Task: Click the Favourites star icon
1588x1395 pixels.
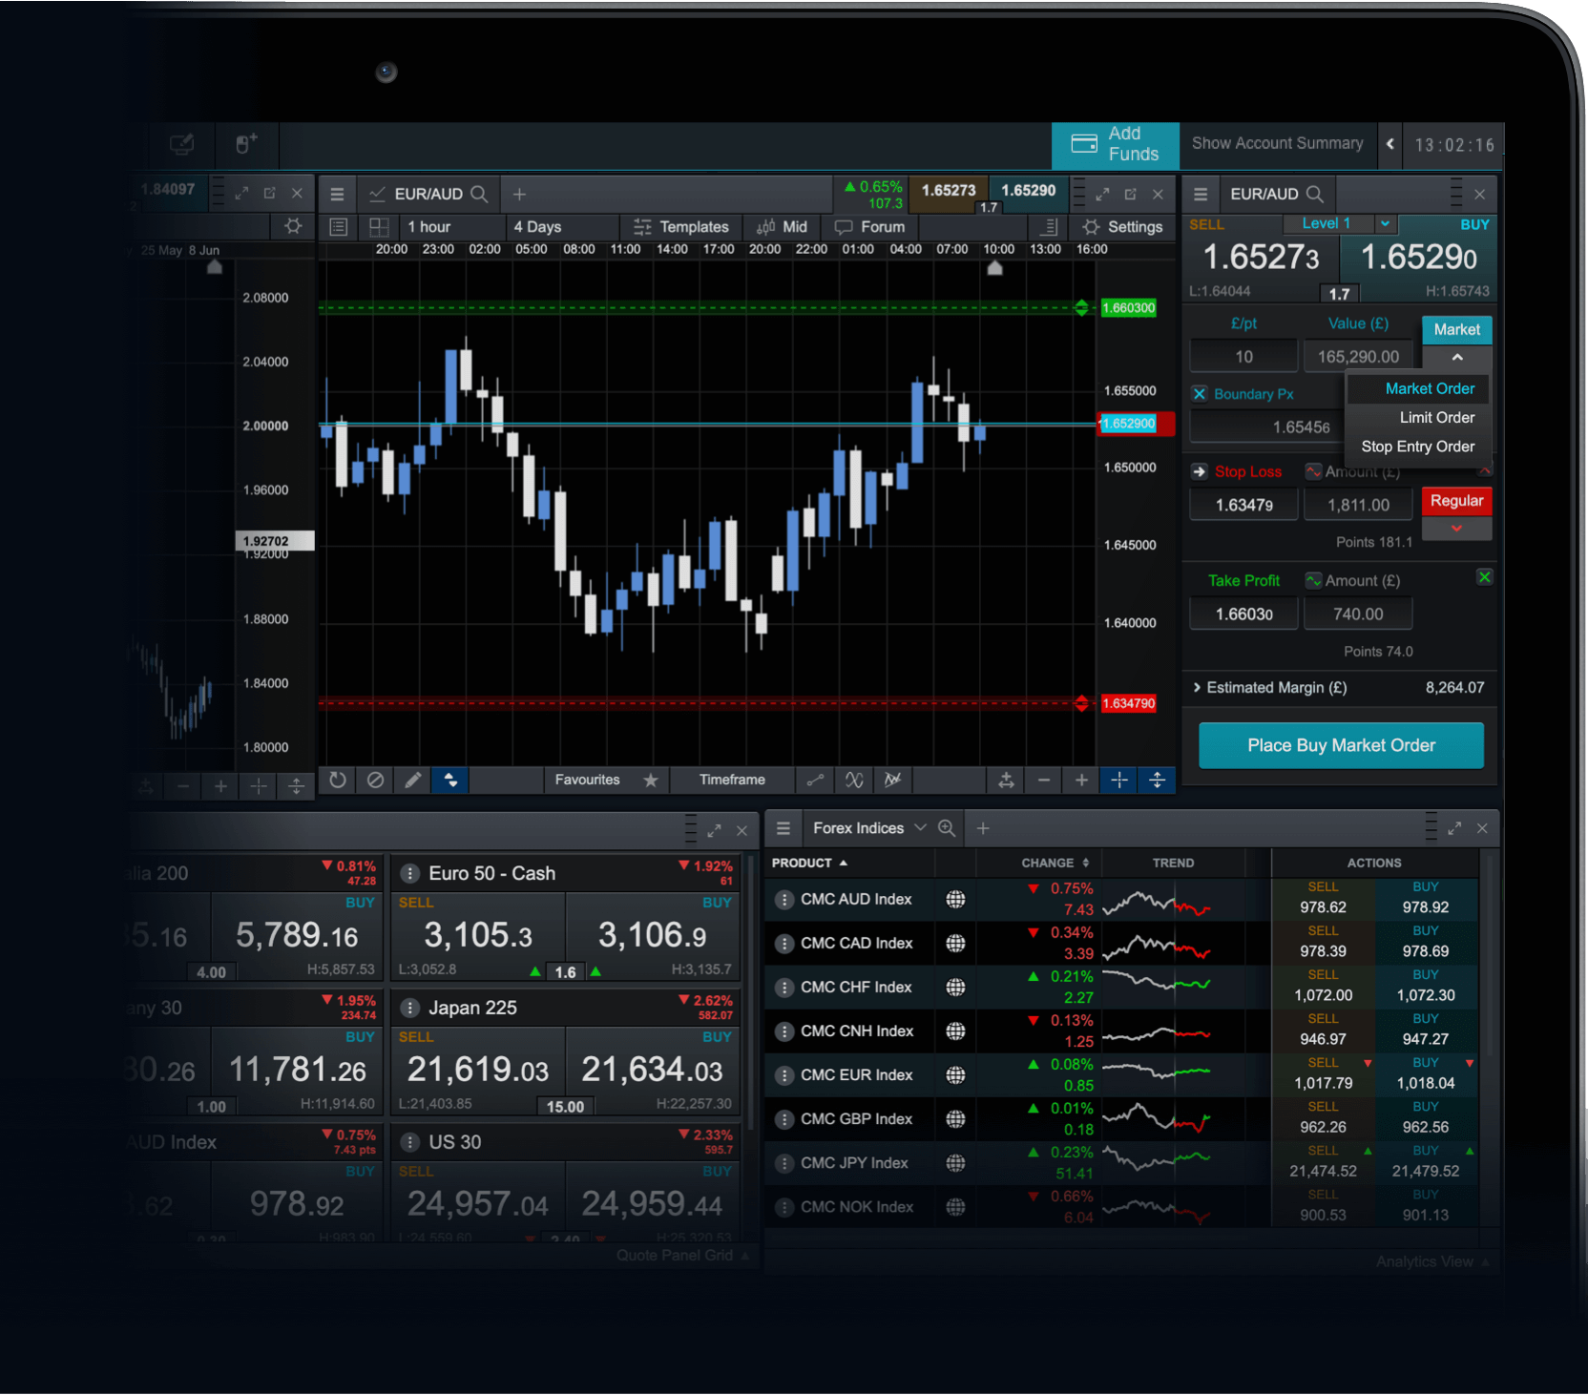Action: click(651, 781)
